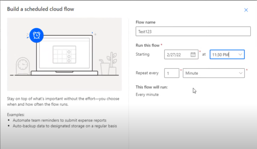Open the Minute interval dropdown
This screenshot has height=149, width=257.
[x=214, y=73]
